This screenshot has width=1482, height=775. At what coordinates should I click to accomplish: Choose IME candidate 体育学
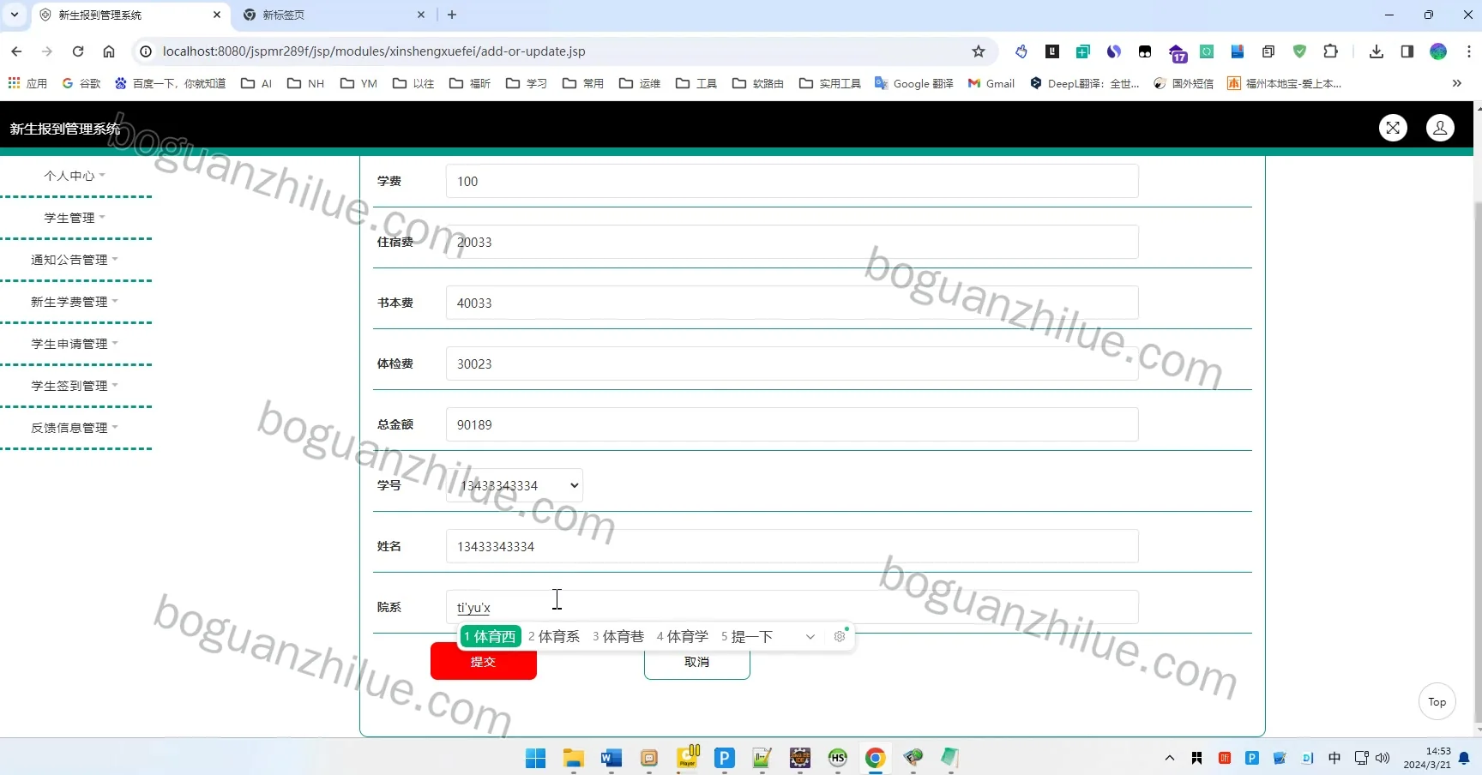click(683, 636)
